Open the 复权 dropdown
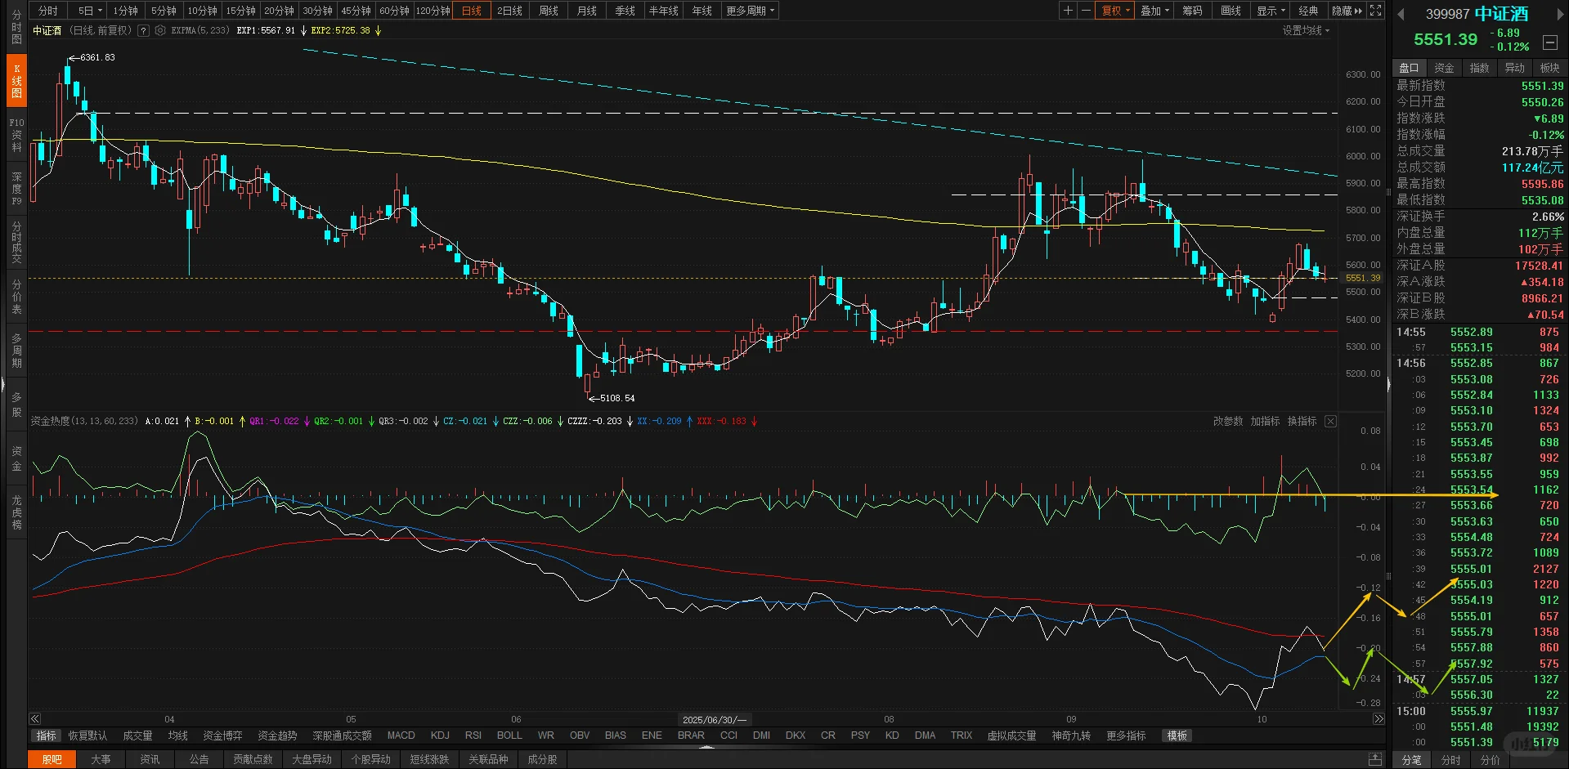The height and width of the screenshot is (769, 1569). click(1115, 11)
